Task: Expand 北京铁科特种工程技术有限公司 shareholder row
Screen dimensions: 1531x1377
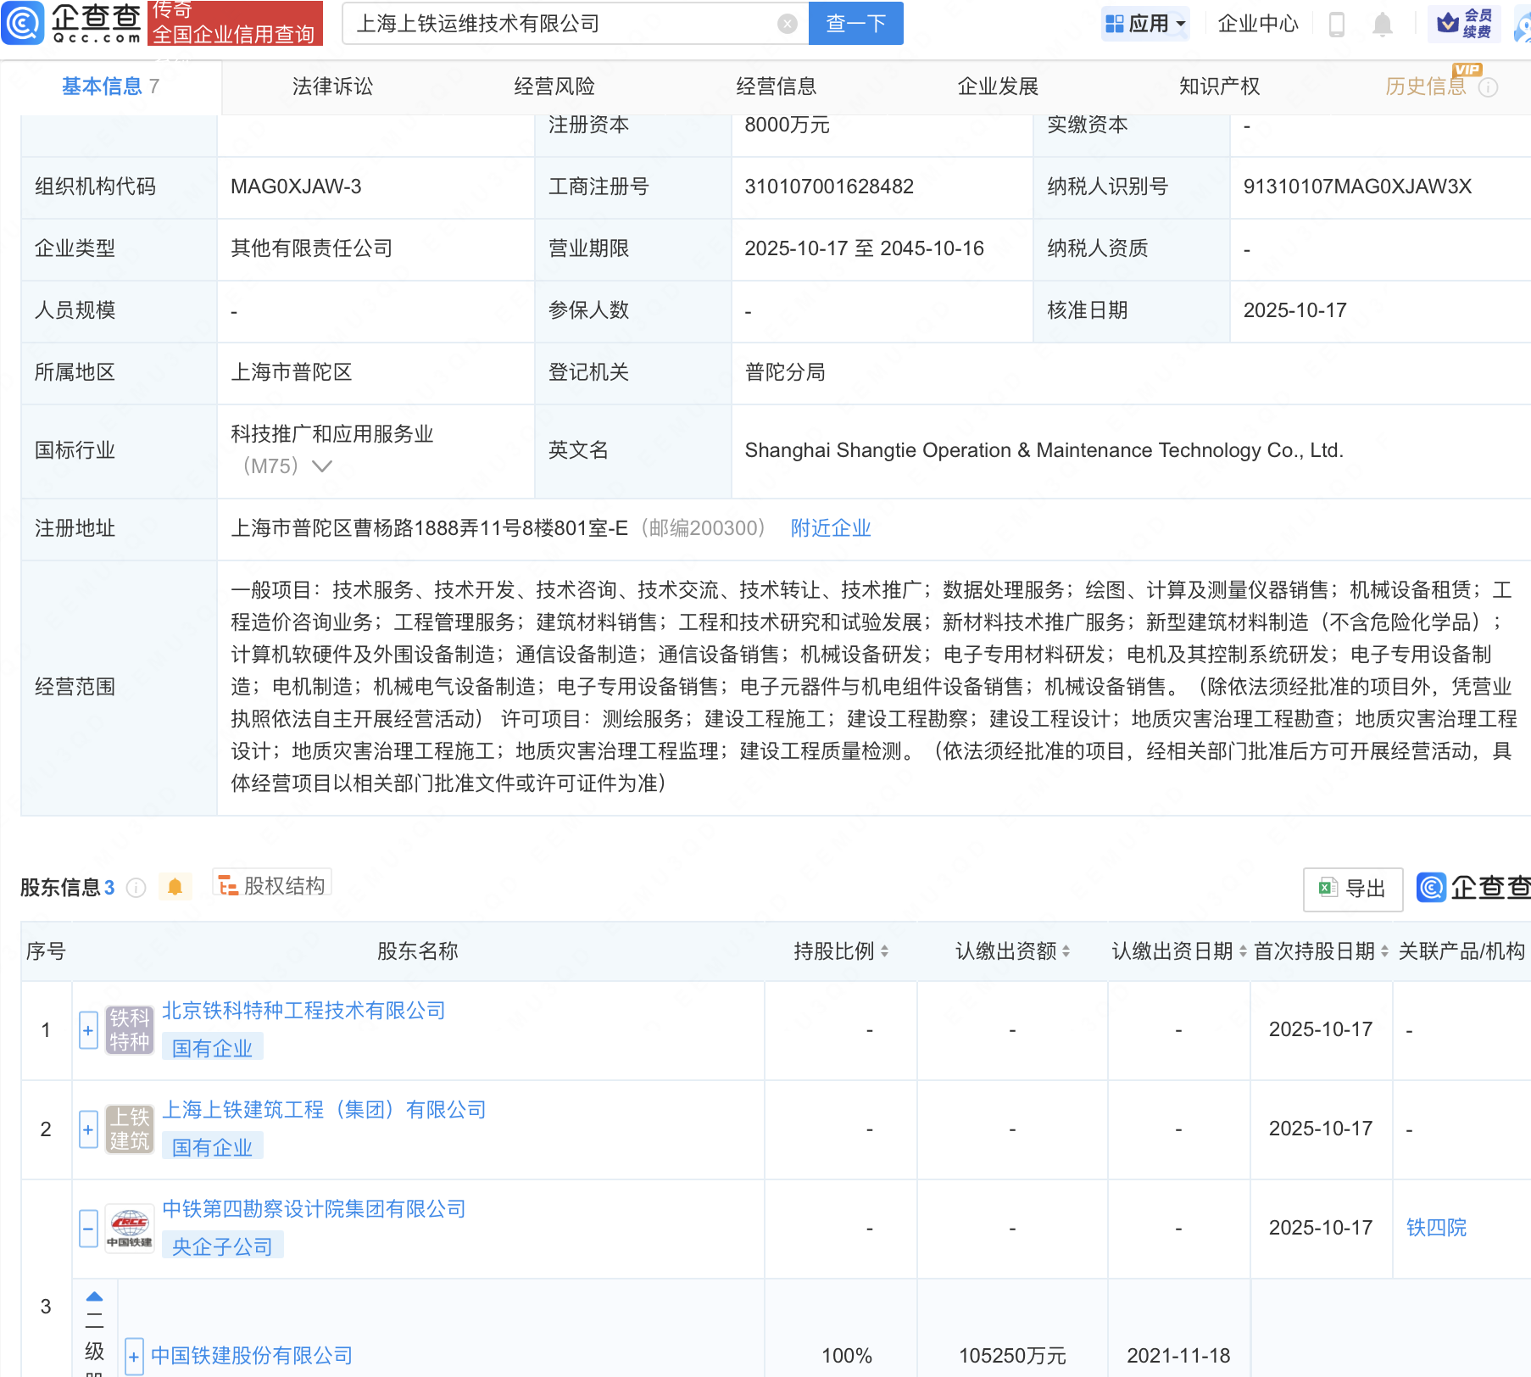Action: click(x=88, y=1031)
